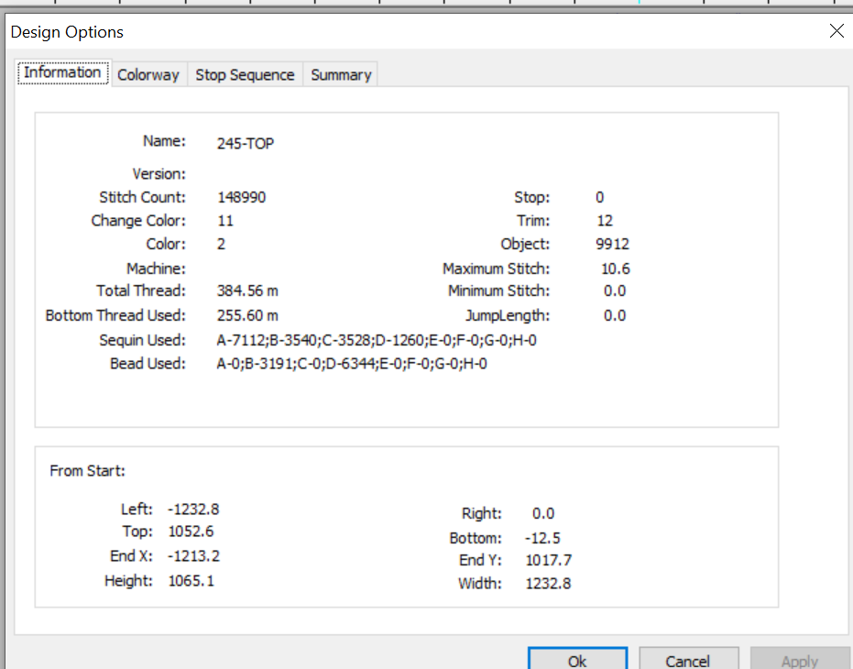Click the JumpLength value 0.0

tap(615, 315)
